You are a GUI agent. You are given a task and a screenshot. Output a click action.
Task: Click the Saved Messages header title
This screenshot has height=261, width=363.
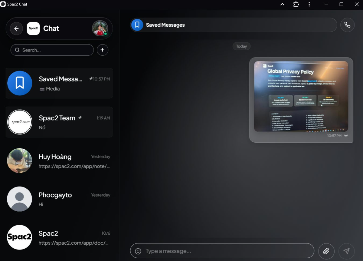[165, 25]
